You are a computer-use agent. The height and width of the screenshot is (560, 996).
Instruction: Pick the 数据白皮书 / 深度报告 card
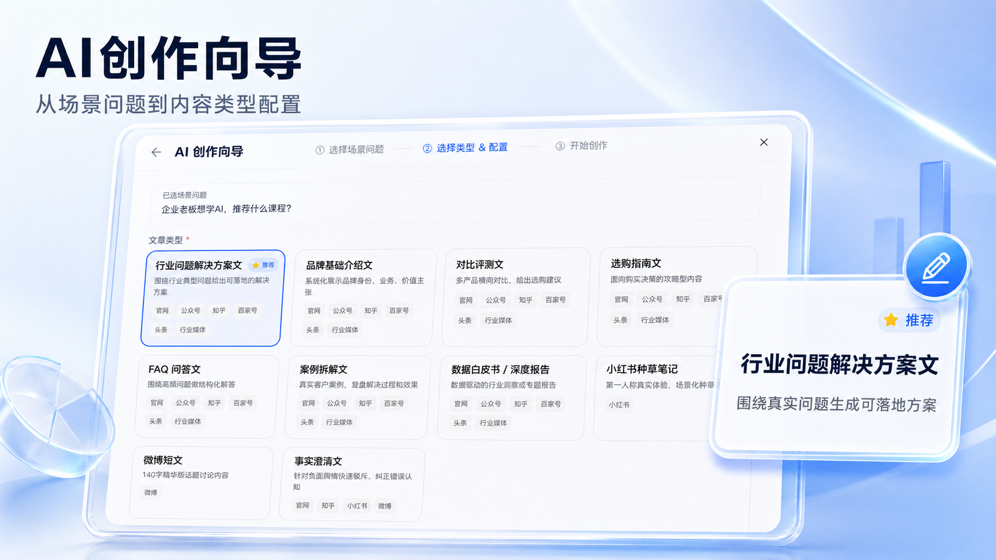click(x=512, y=398)
